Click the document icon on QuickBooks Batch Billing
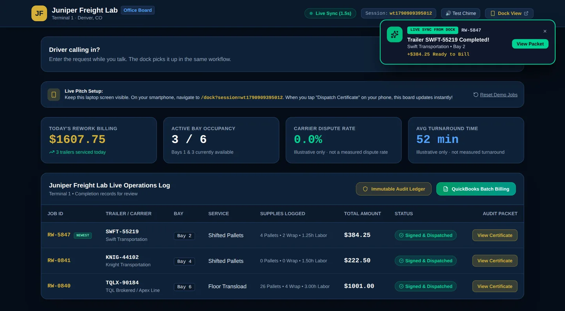The width and height of the screenshot is (565, 311). pyautogui.click(x=446, y=189)
